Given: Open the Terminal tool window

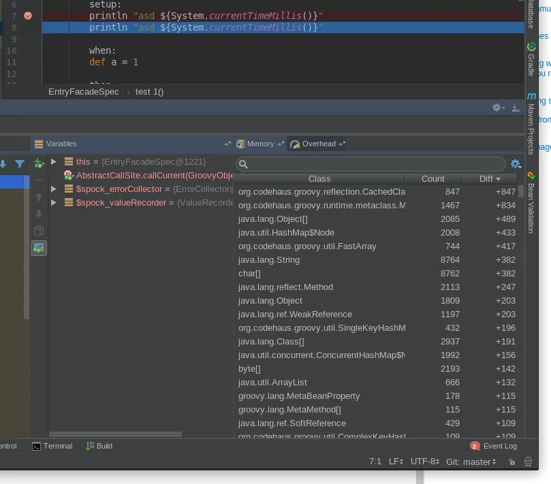Looking at the screenshot, I should click(x=52, y=446).
